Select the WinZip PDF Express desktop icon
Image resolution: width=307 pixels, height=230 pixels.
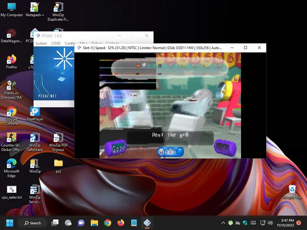[58, 142]
